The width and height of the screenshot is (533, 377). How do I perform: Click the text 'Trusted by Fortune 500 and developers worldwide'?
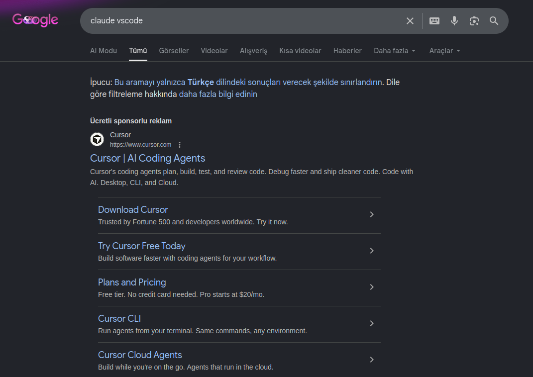pyautogui.click(x=176, y=222)
